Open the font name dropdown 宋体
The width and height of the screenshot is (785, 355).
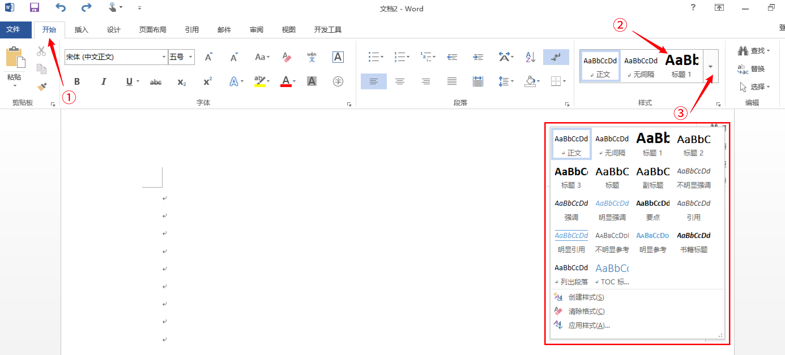[164, 57]
